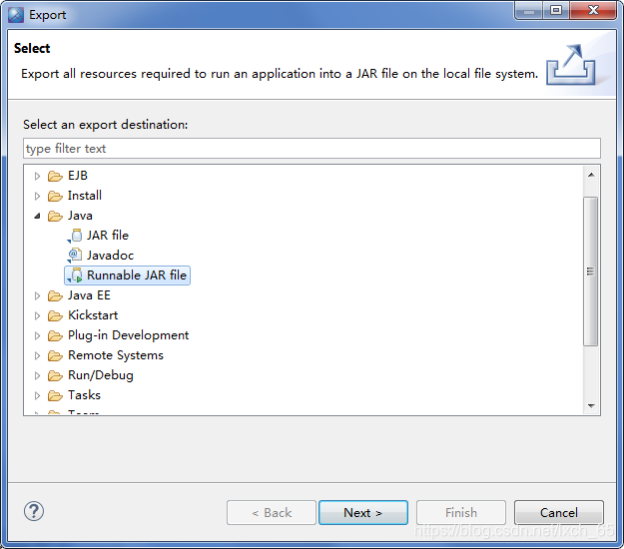Maximize the Export dialog window

(x=556, y=10)
